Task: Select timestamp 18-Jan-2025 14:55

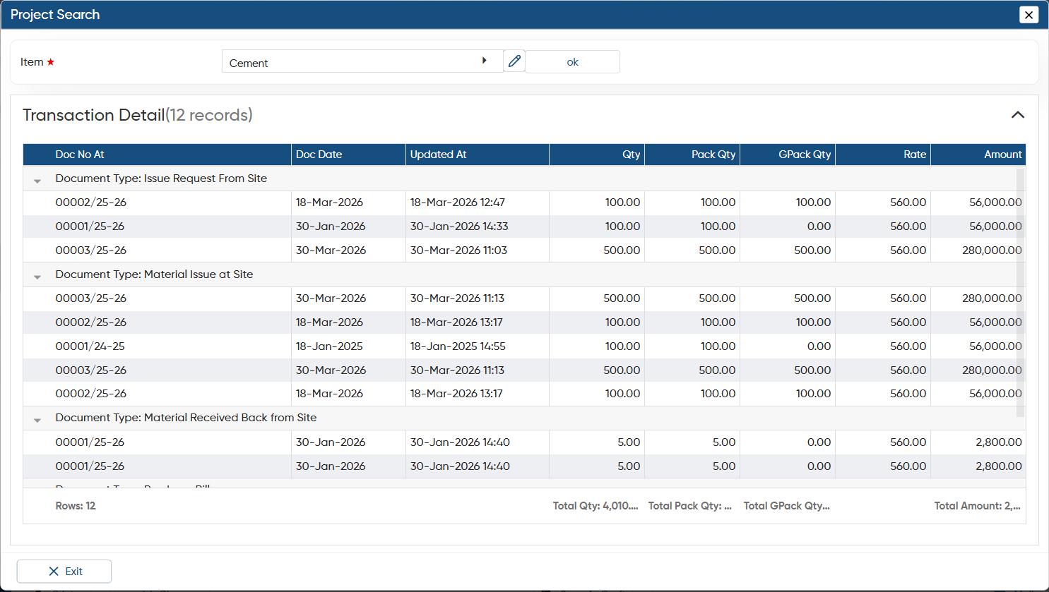Action: pos(458,346)
